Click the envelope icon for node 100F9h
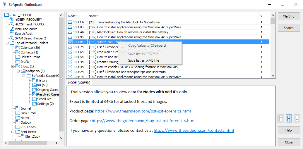 tap(70, 37)
